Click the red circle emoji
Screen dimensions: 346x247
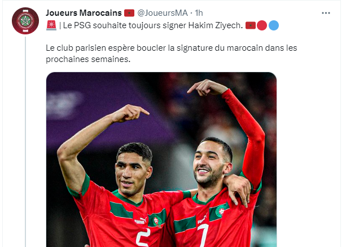[x=262, y=25]
